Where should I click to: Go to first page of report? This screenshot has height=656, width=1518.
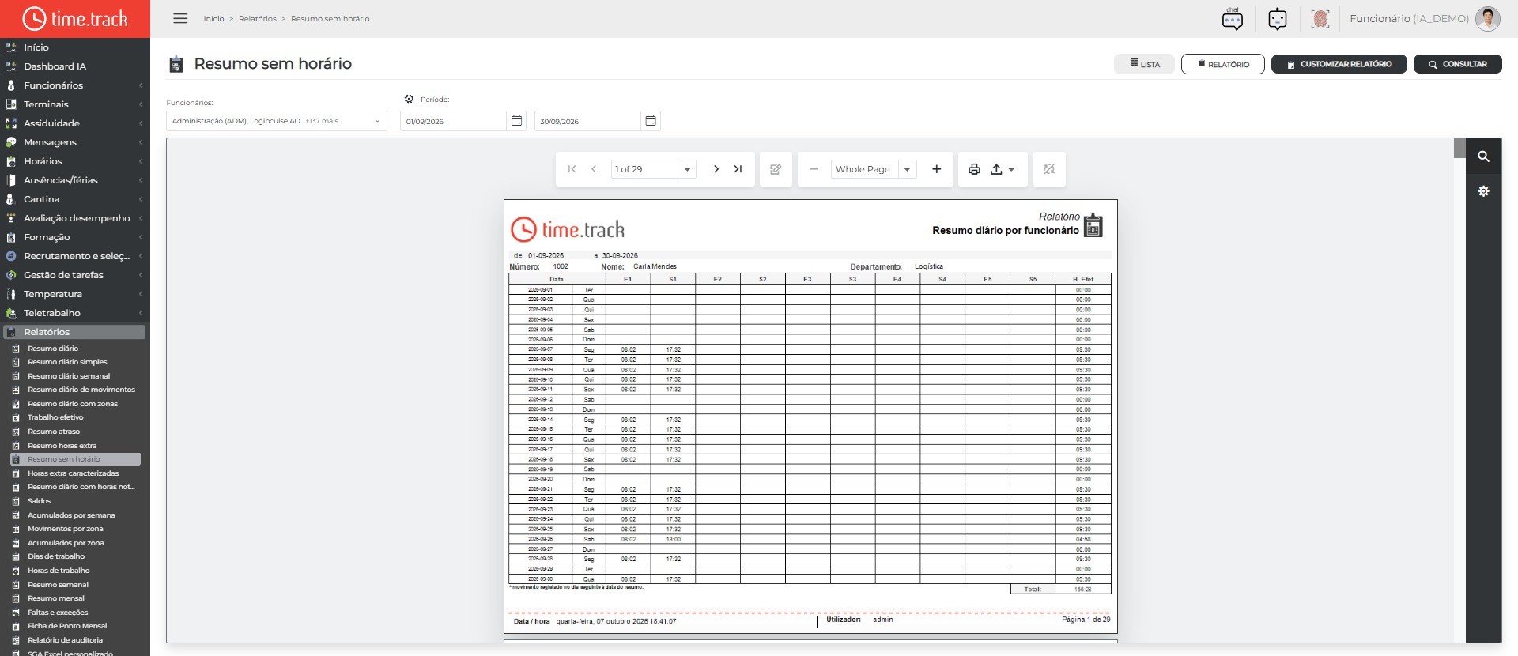tap(572, 169)
